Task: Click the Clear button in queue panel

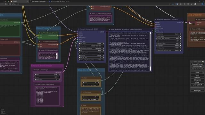Action: (x=197, y=82)
